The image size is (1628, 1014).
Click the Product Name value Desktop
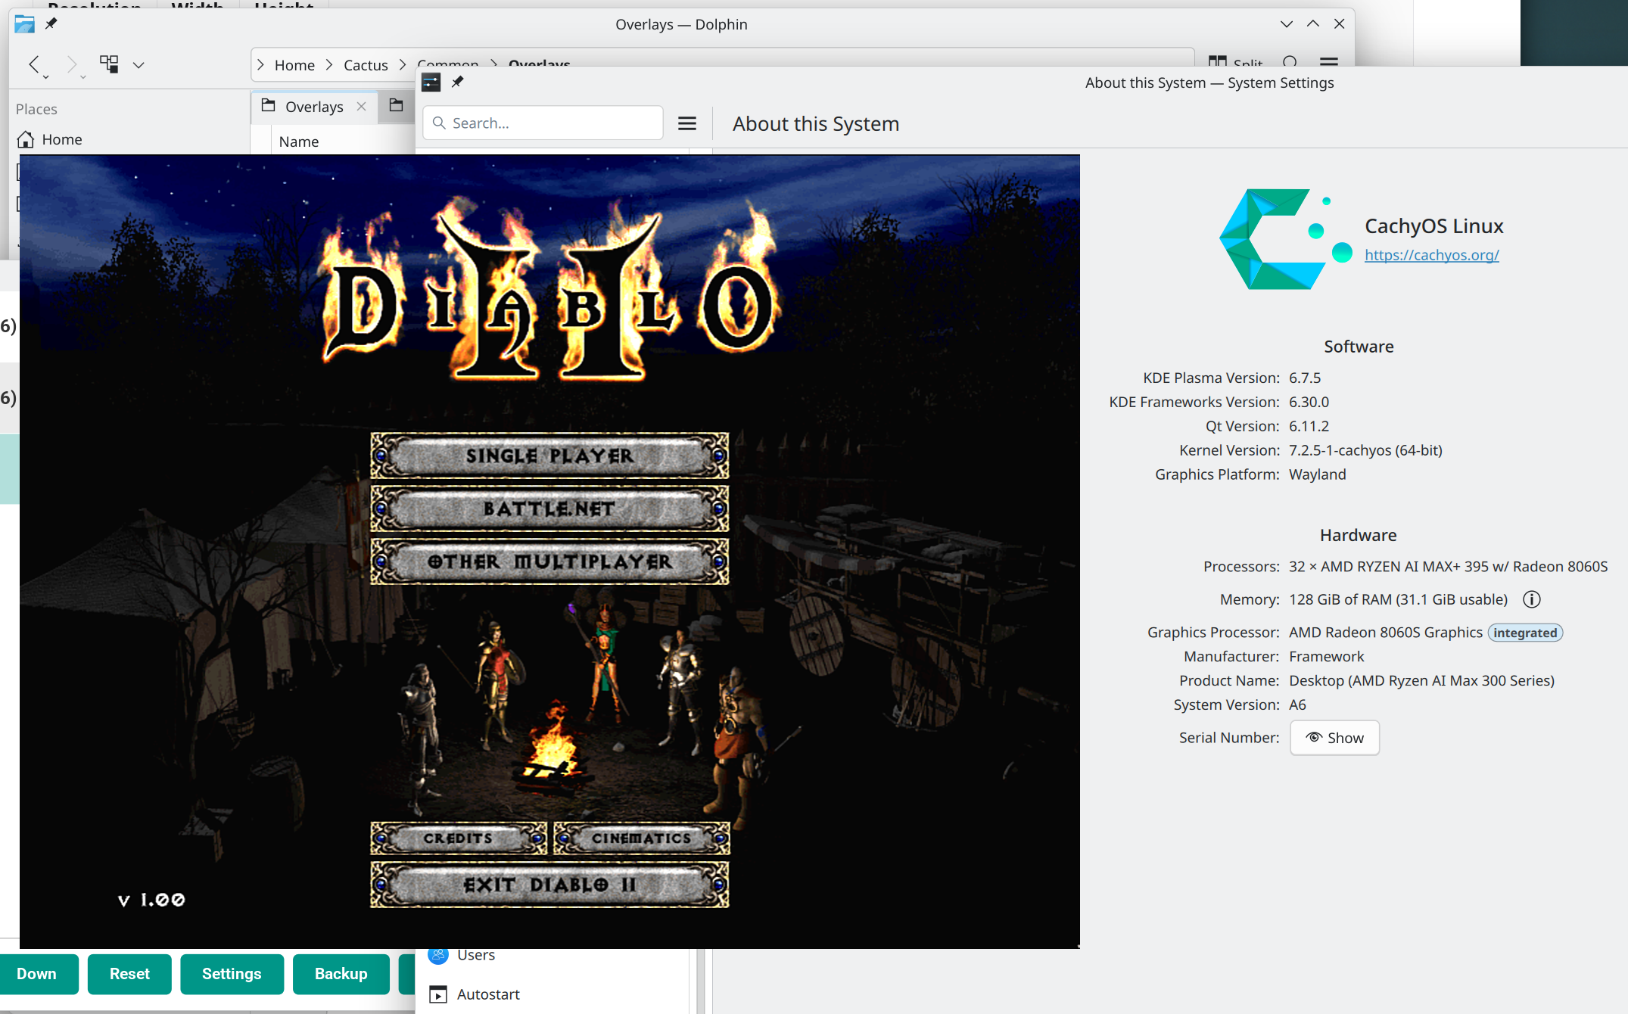click(x=1421, y=681)
